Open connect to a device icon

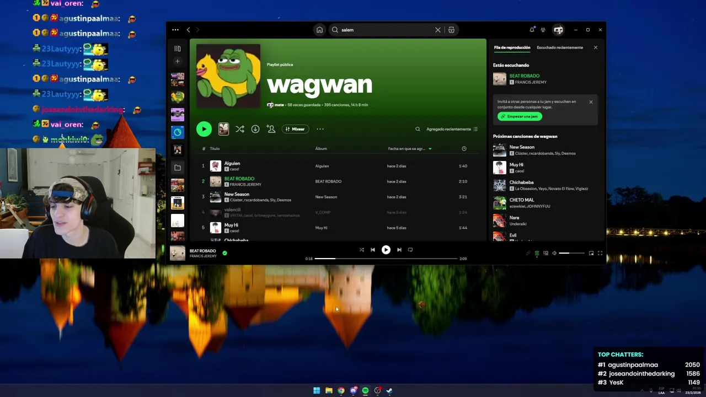(x=545, y=253)
